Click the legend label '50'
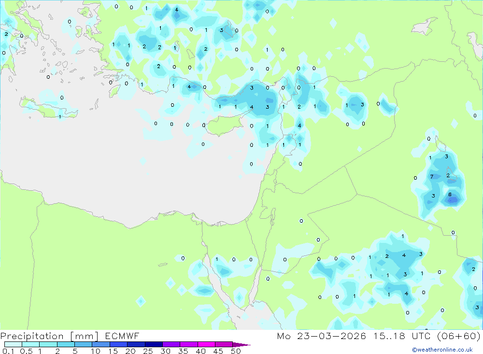The height and width of the screenshot is (354, 483). pyautogui.click(x=236, y=351)
